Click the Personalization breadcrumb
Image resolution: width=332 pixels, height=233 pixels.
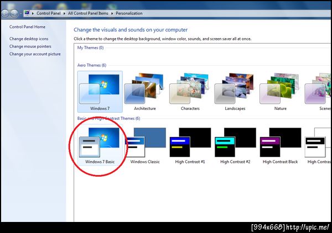coord(129,13)
